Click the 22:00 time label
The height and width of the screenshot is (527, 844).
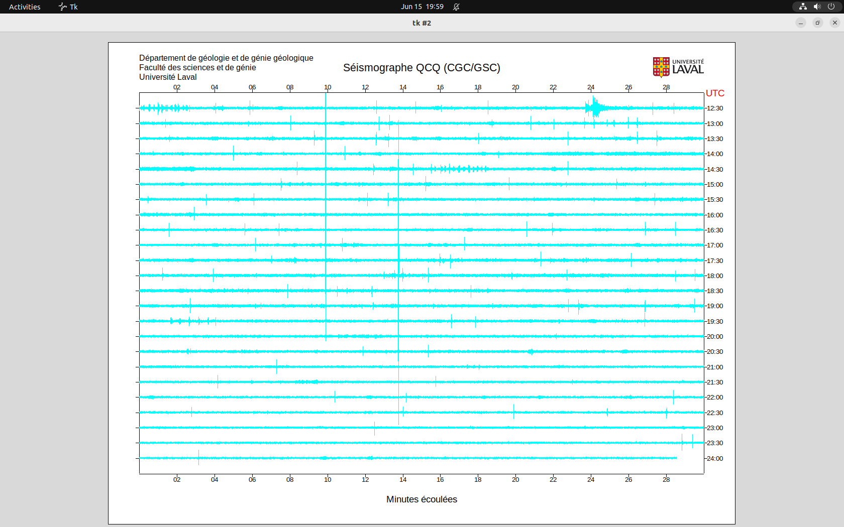715,398
